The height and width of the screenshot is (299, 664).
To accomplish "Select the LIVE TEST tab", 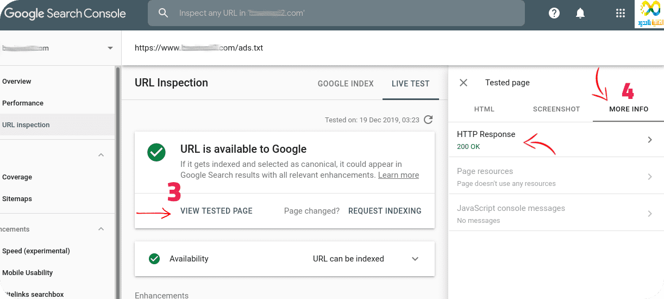I will (411, 84).
